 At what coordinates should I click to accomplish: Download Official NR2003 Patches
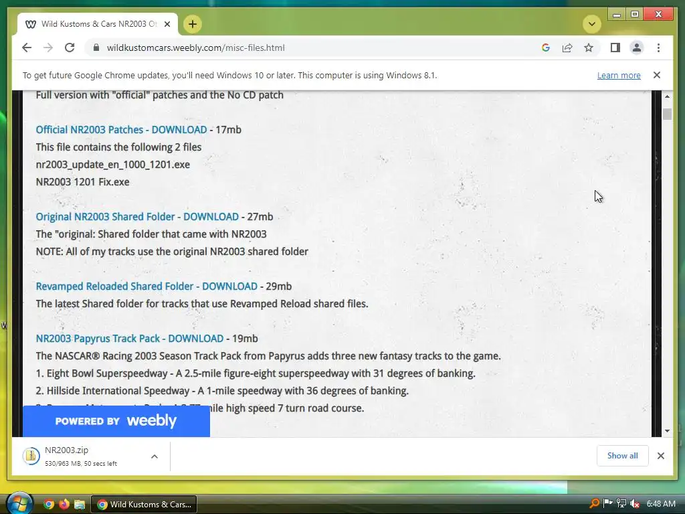coord(121,130)
